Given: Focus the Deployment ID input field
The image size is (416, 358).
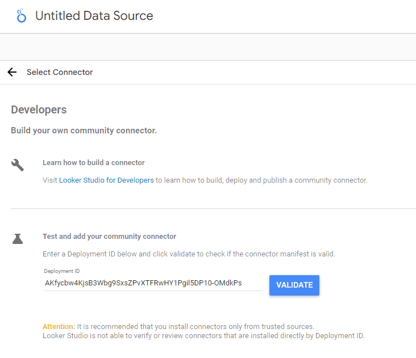Looking at the screenshot, I should (x=152, y=283).
